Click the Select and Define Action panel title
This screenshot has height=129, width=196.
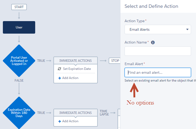[x=151, y=6]
